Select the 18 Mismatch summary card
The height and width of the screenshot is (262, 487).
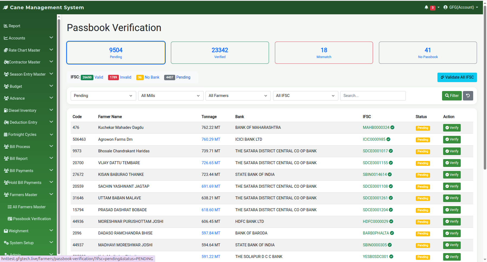tap(324, 53)
